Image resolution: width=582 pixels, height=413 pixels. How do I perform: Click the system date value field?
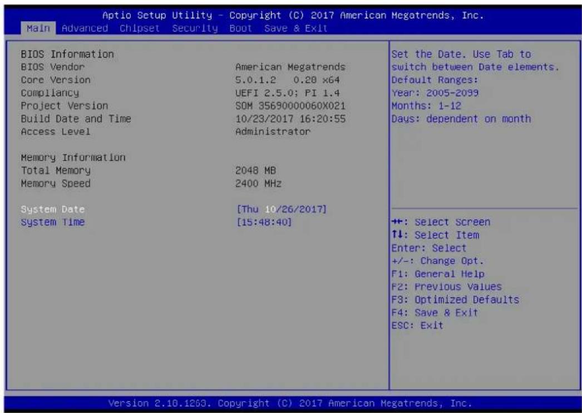(282, 209)
